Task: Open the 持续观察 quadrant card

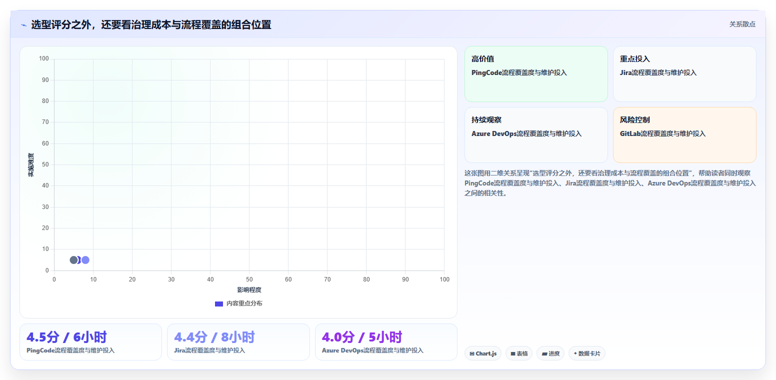Action: pyautogui.click(x=536, y=135)
